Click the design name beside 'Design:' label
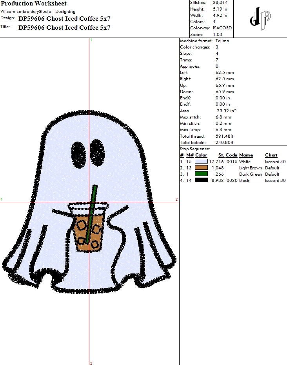The width and height of the screenshot is (287, 365). [64, 19]
